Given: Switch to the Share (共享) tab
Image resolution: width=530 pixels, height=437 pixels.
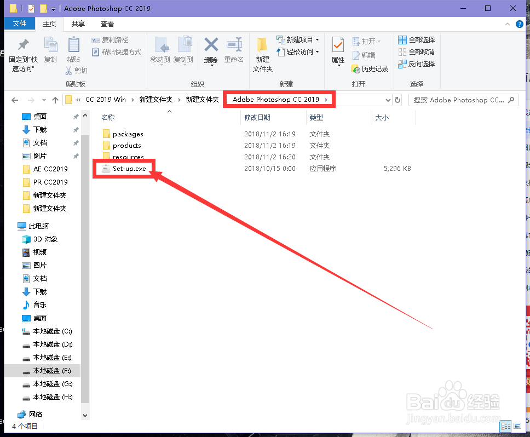Looking at the screenshot, I should click(78, 24).
